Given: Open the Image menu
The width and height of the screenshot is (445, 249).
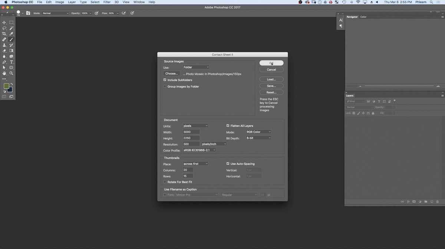Looking at the screenshot, I should [x=60, y=2].
